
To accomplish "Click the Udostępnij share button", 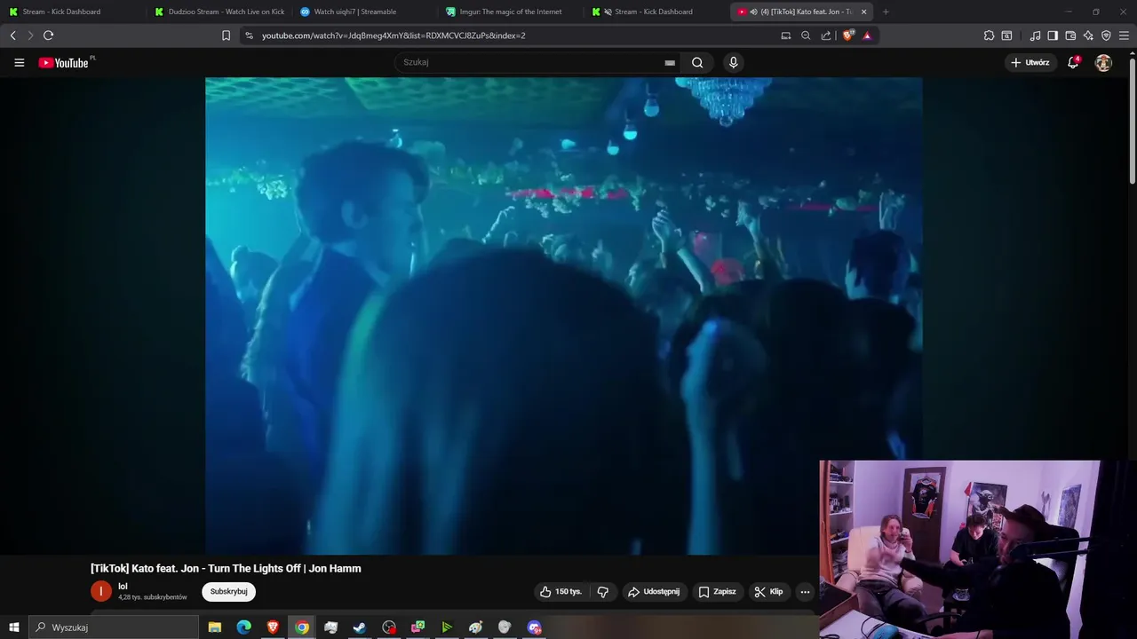I will 654,592.
